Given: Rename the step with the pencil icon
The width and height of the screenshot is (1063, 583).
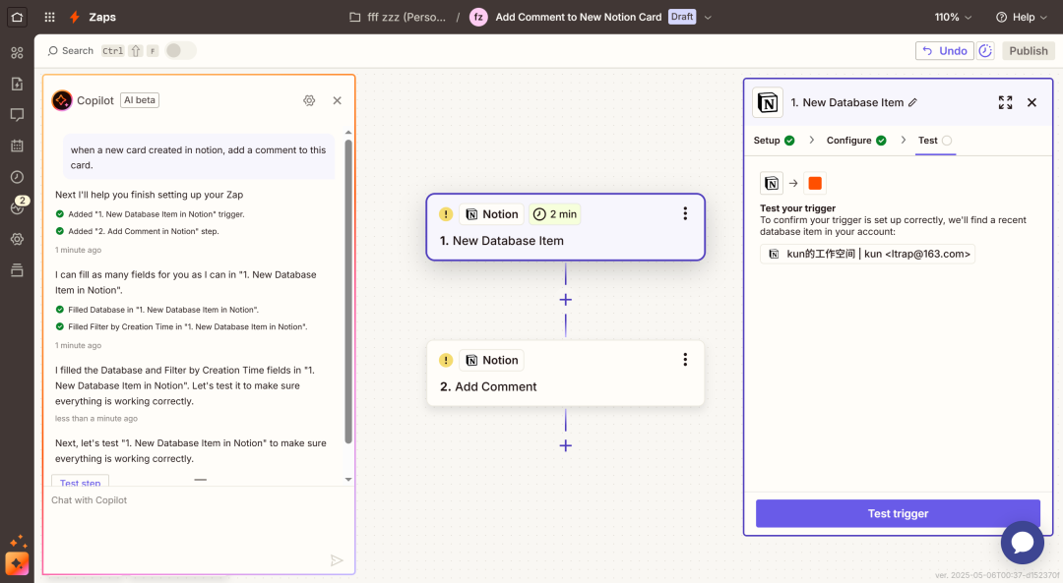Looking at the screenshot, I should click(x=913, y=102).
